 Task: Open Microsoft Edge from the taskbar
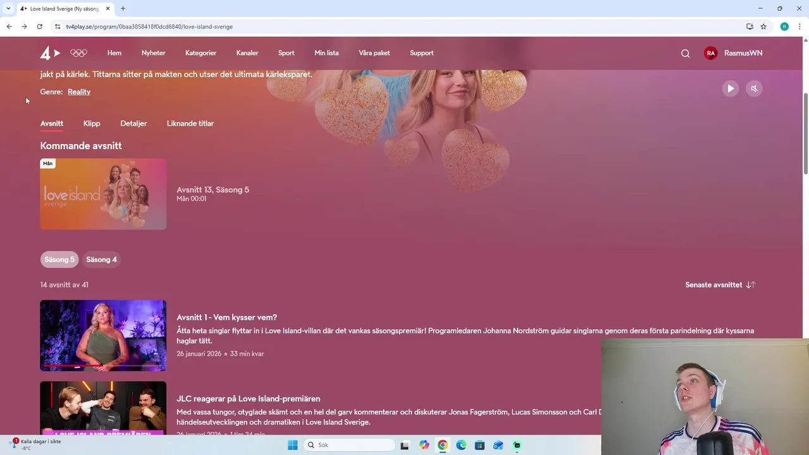461,445
